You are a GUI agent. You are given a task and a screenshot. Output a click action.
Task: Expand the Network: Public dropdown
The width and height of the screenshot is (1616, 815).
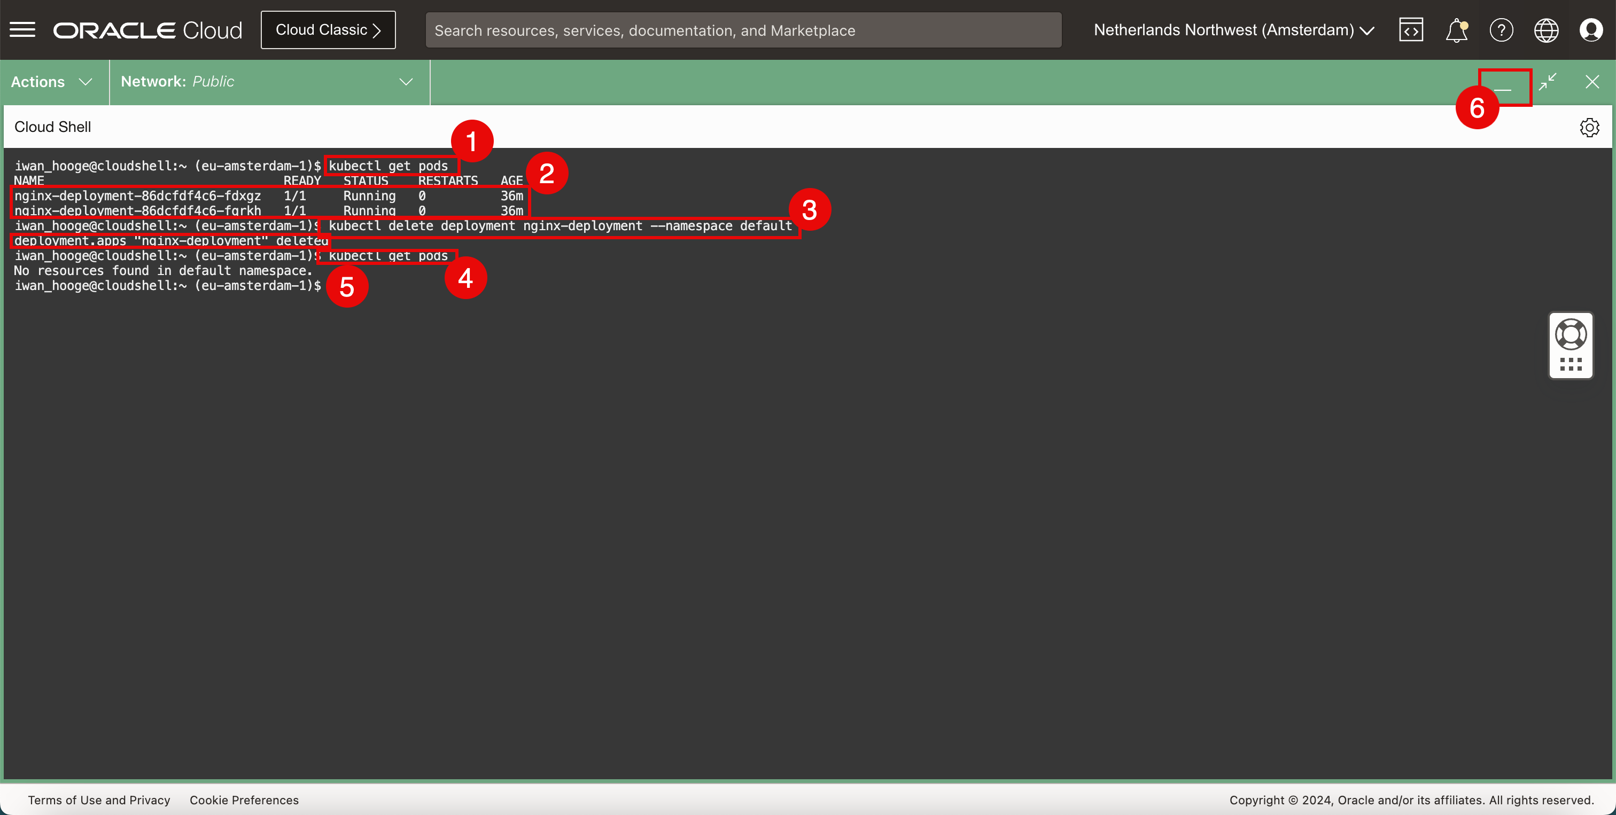(x=268, y=82)
